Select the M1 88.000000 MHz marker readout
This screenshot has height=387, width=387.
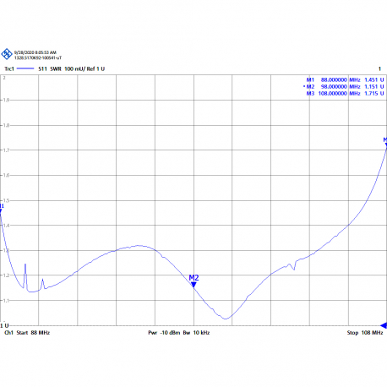click(x=345, y=79)
